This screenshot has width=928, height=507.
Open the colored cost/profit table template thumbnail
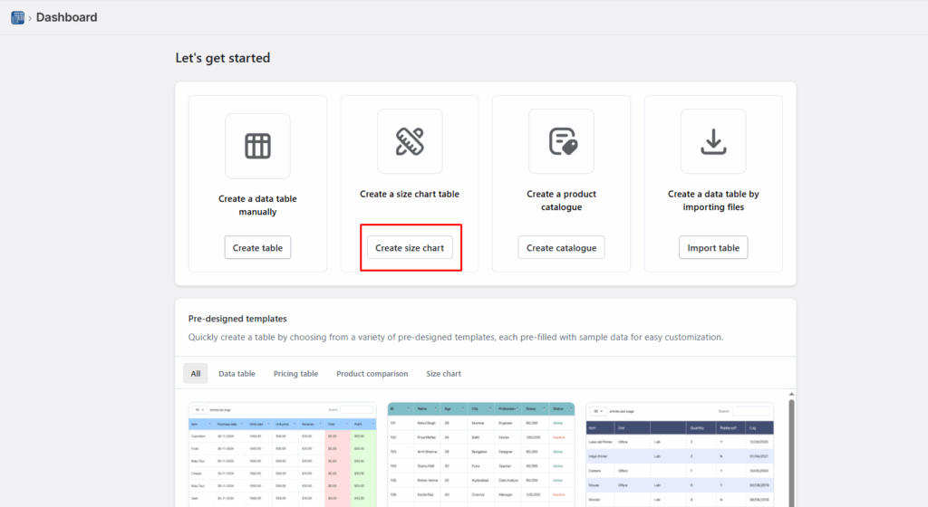[282, 462]
